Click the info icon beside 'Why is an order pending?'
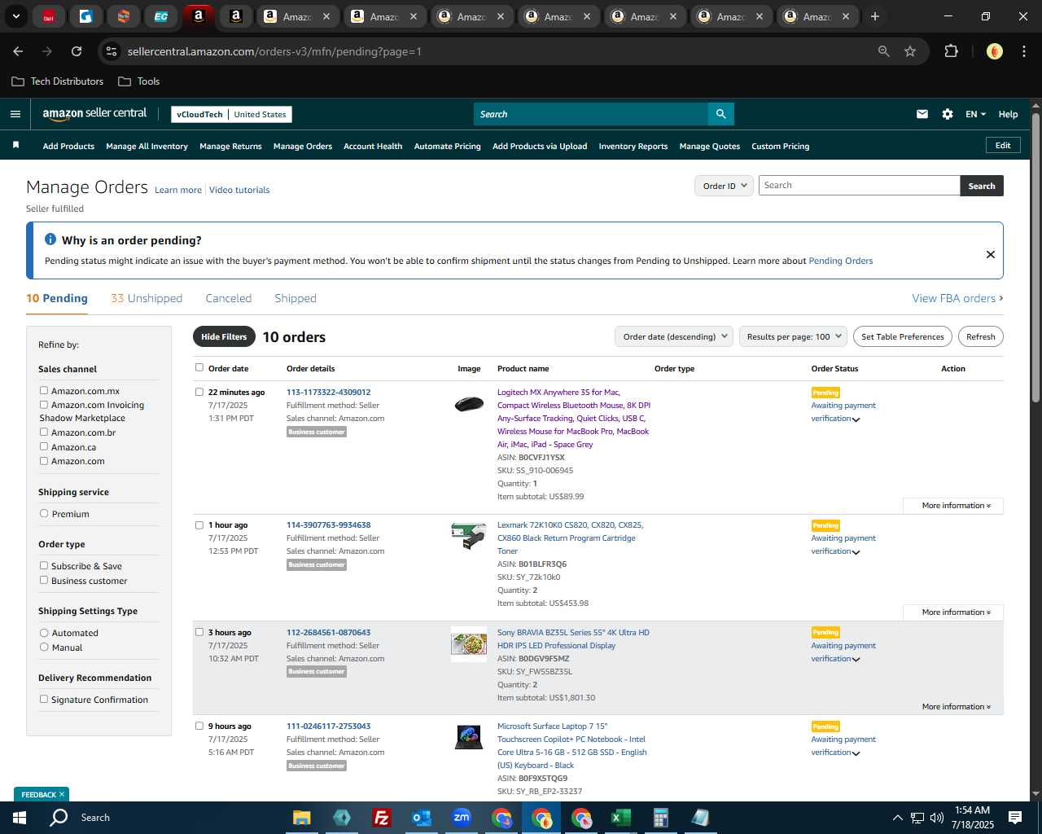 [x=50, y=239]
